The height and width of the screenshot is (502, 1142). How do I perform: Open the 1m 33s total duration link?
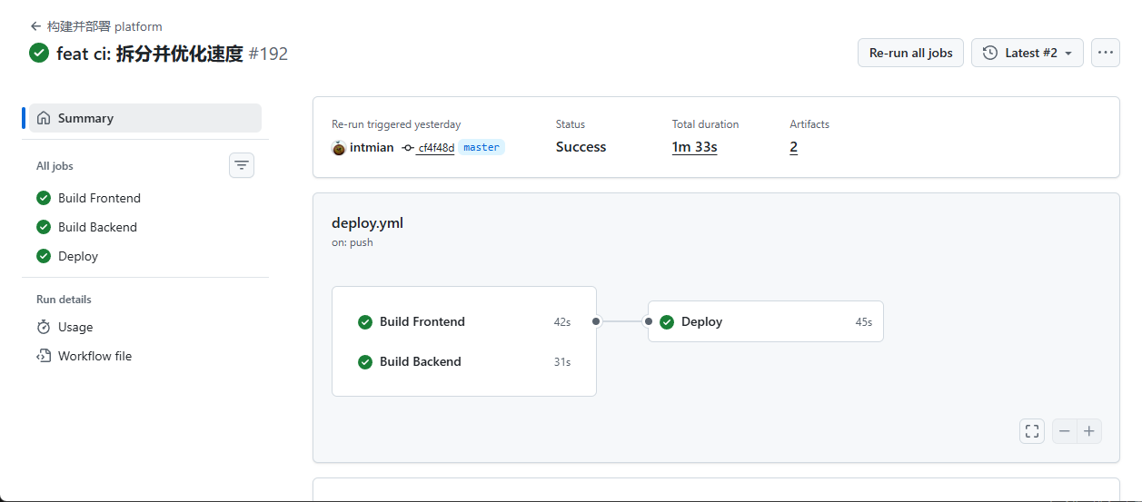click(694, 147)
